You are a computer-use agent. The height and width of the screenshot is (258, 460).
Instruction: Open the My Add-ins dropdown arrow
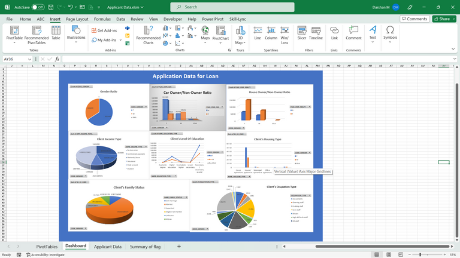[120, 40]
